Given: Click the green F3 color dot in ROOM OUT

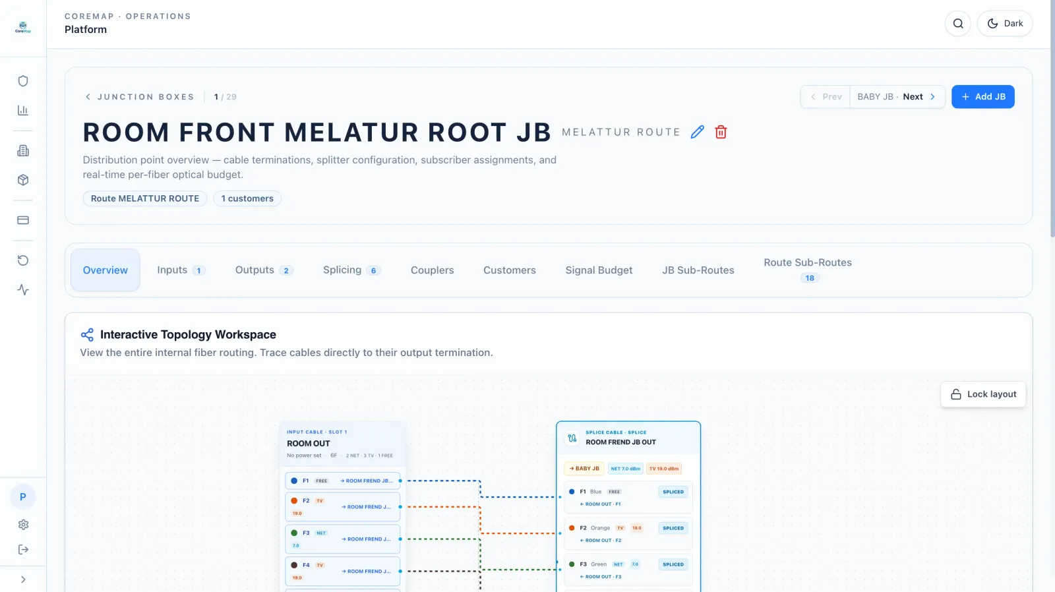Looking at the screenshot, I should 294,533.
